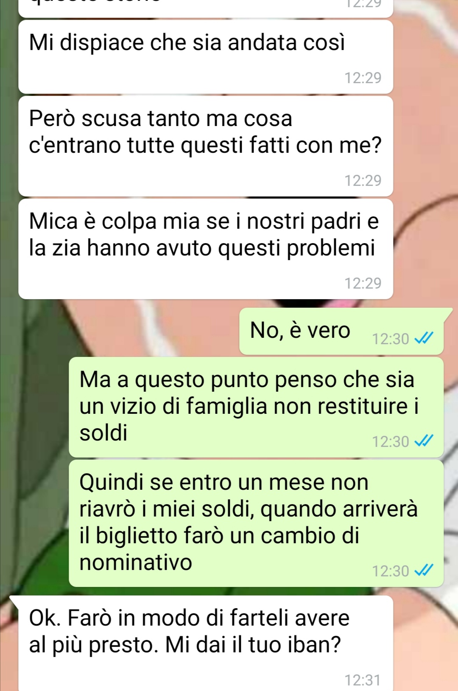
Task: Tap 12:30 timestamp on 'nominativo' message
Action: click(391, 571)
